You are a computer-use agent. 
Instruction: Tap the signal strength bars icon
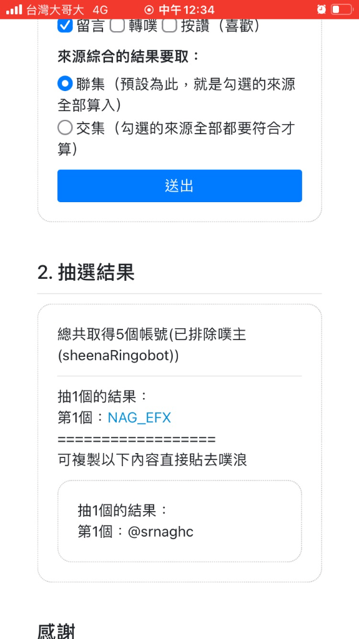14,9
